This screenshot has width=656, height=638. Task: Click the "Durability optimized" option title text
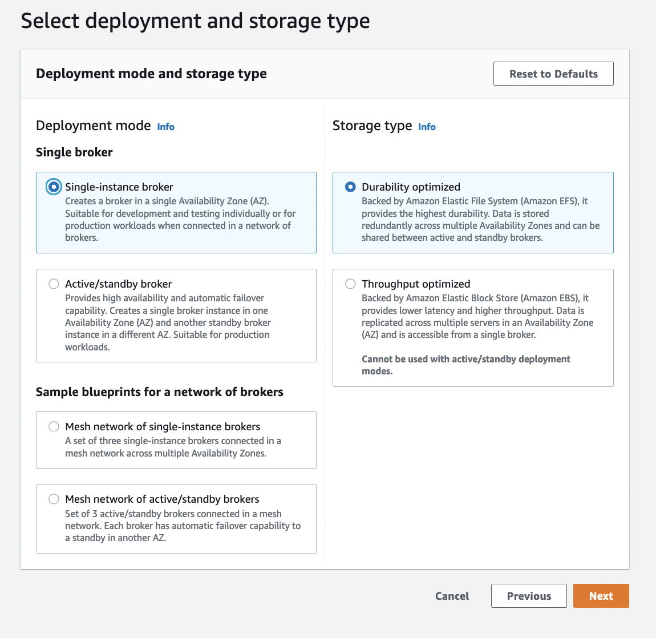pyautogui.click(x=411, y=187)
